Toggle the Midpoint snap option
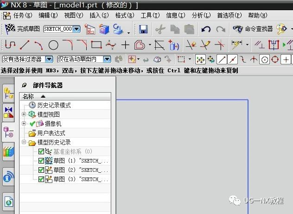293x214 pixels. [x=233, y=60]
